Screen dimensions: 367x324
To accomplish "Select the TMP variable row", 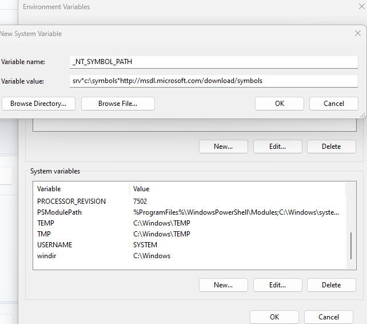I will 190,234.
